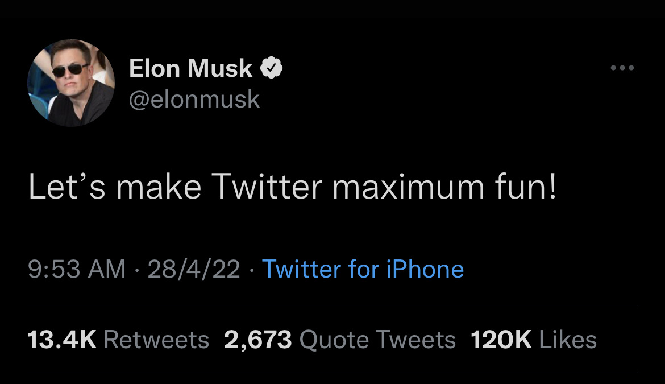
Task: Click the word "Let's" starting the tweet
Action: [x=68, y=188]
